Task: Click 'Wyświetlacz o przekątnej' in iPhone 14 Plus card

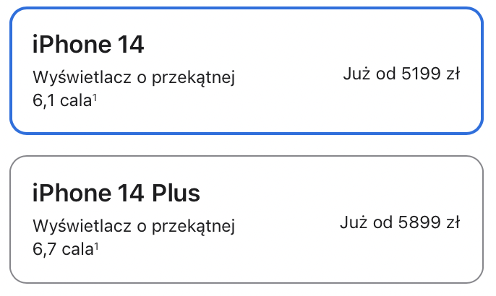Action: point(134,226)
